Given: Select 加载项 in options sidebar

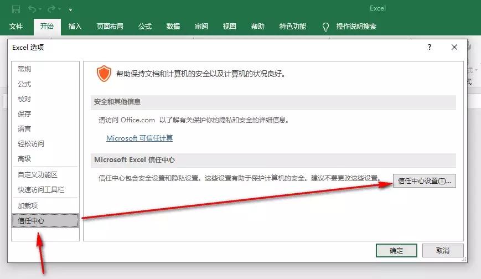Looking at the screenshot, I should (x=45, y=205).
